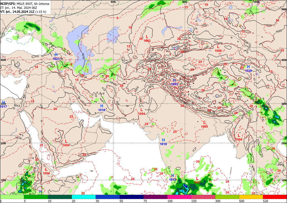The width and height of the screenshot is (287, 203).
Task: Click the 20N latitude label on left edge
Action: point(3,143)
